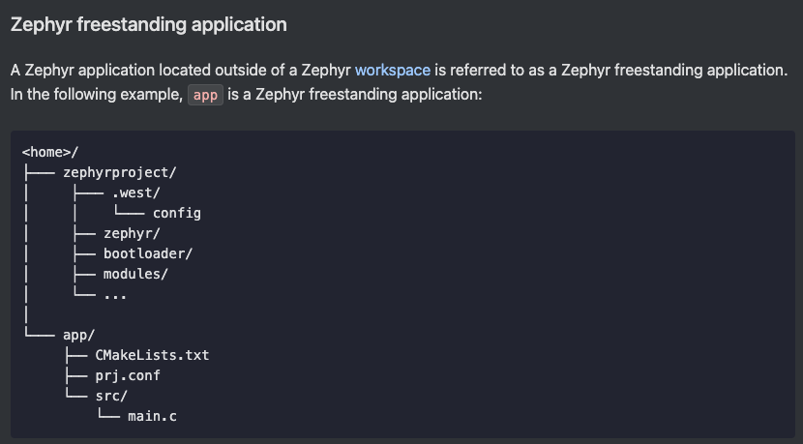The height and width of the screenshot is (444, 803).
Task: Select zephyrproject/ in the directory tree
Action: click(x=119, y=172)
